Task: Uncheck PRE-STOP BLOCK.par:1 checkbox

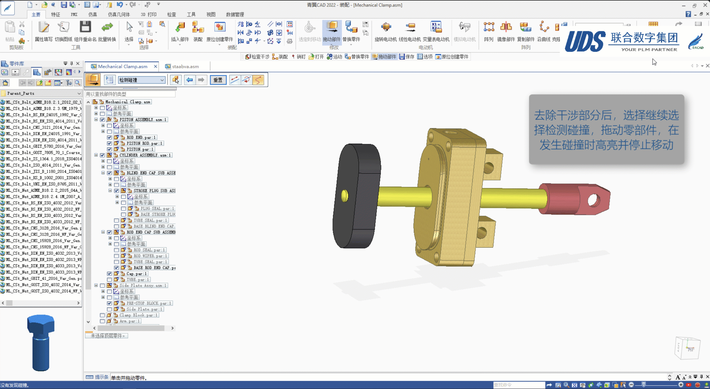Action: pyautogui.click(x=109, y=303)
